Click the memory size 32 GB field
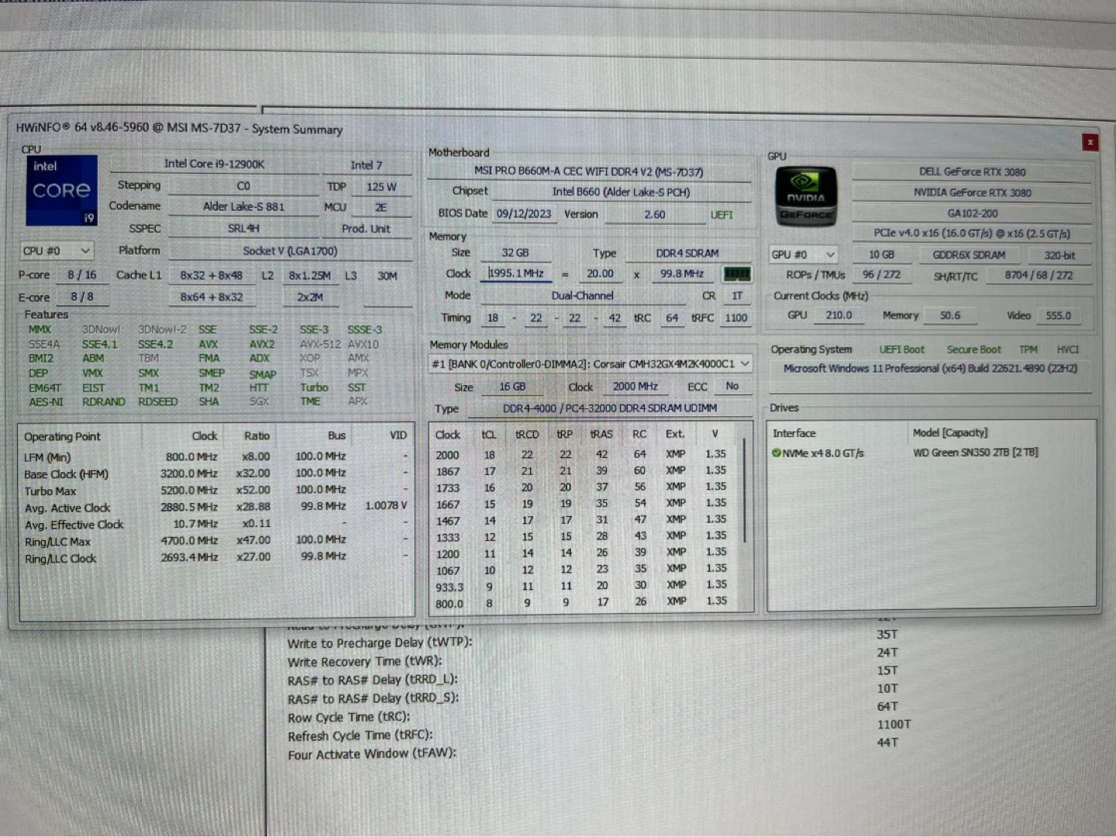Screen dimensions: 1116x837 tap(515, 253)
